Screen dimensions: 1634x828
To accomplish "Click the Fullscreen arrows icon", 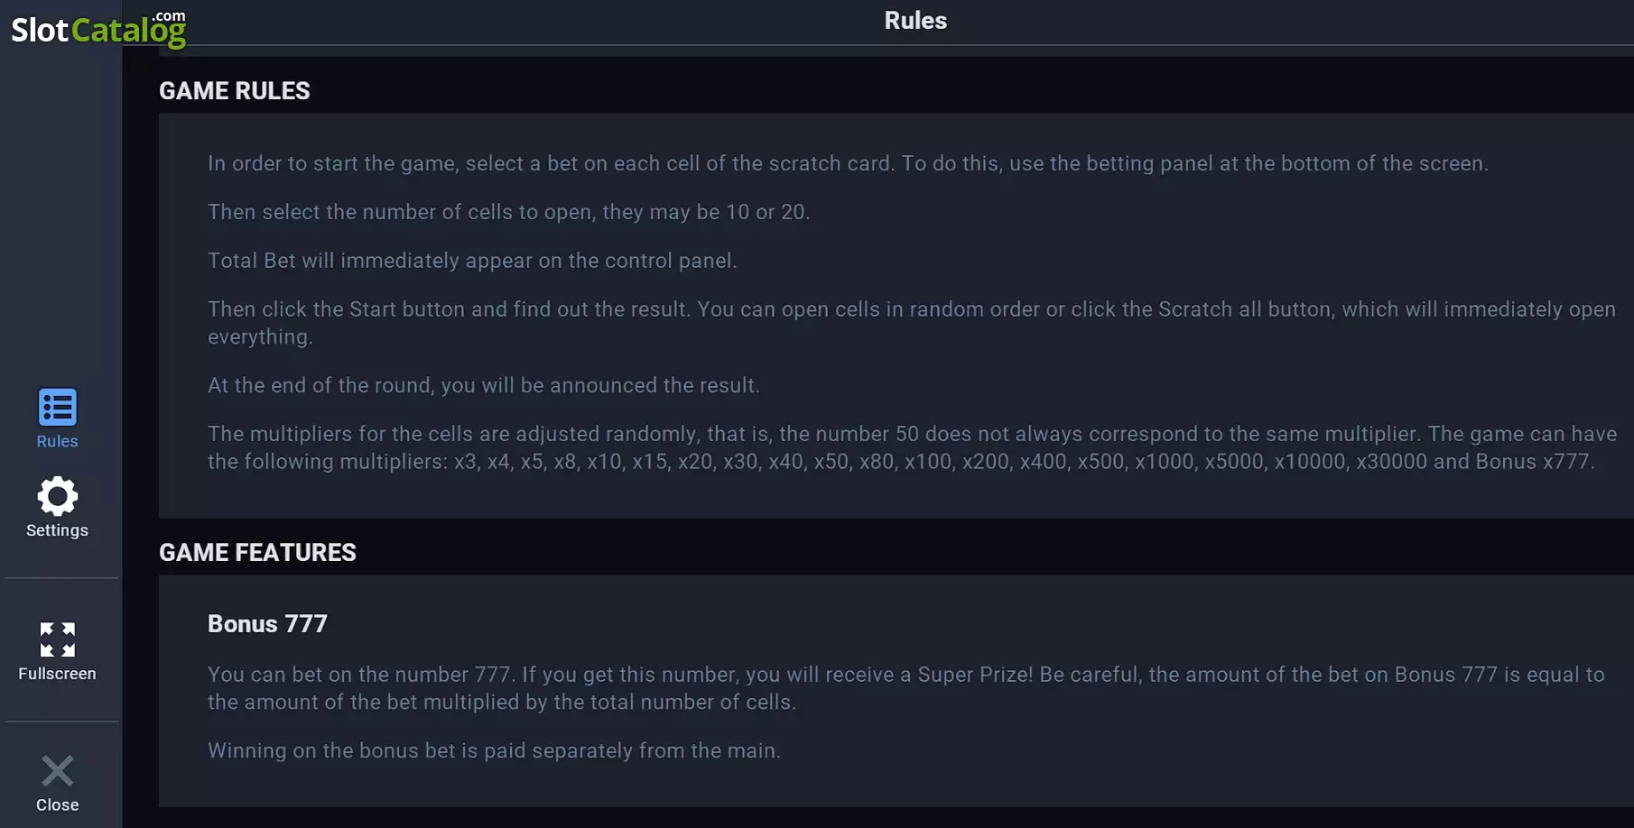I will coord(57,639).
